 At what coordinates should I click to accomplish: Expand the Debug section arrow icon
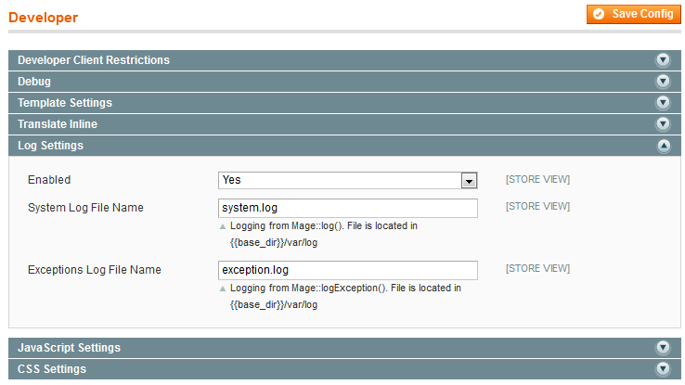point(663,82)
